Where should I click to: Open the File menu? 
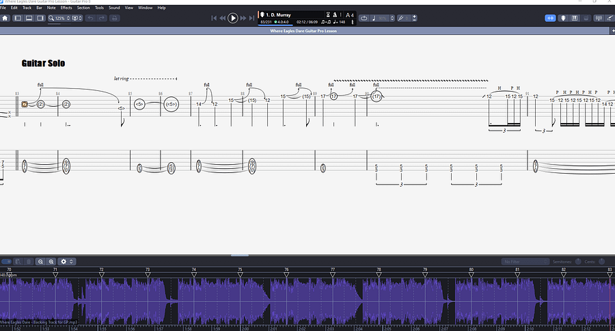pyautogui.click(x=3, y=8)
